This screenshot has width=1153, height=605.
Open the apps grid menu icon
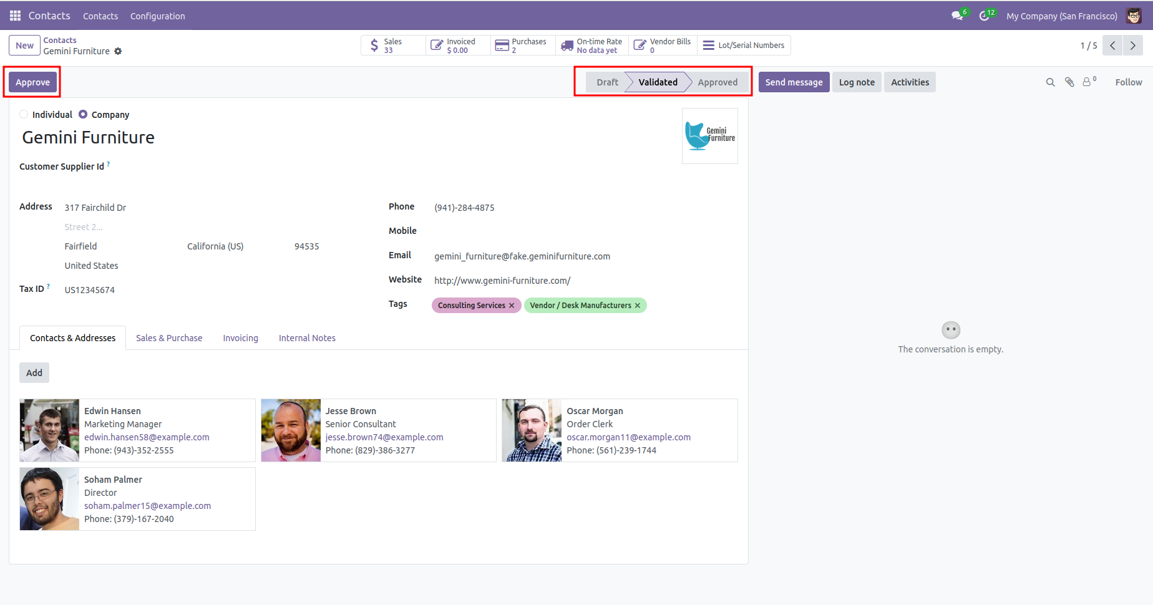(x=15, y=16)
